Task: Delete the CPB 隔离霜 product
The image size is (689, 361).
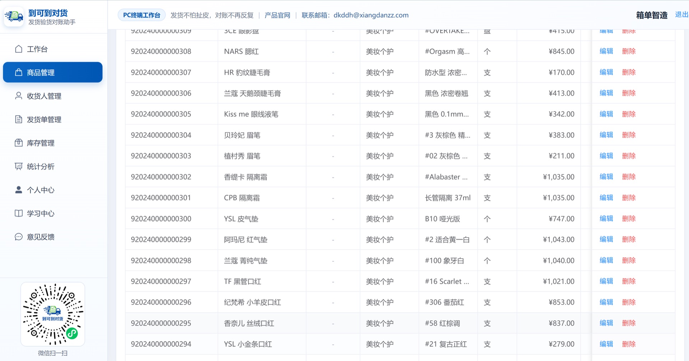Action: click(629, 198)
